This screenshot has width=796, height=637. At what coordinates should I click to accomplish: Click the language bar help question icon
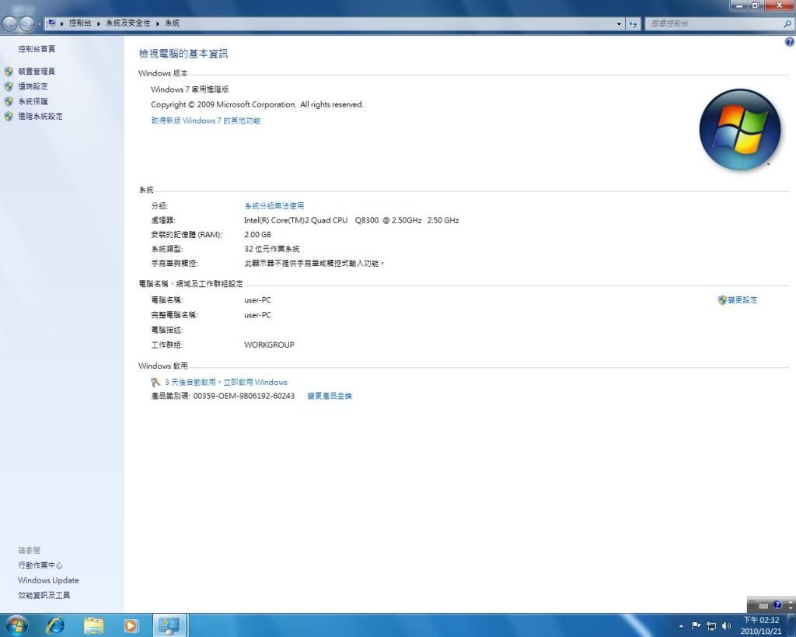coord(777,605)
